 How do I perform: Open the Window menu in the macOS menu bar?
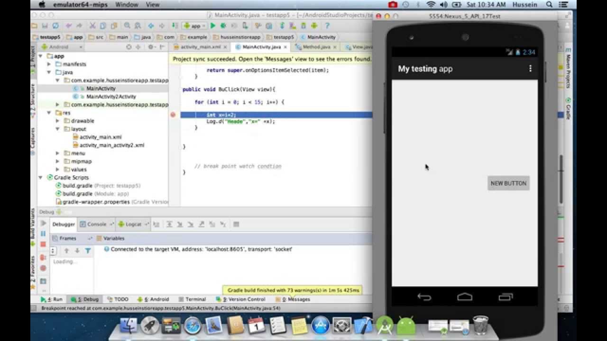(127, 4)
